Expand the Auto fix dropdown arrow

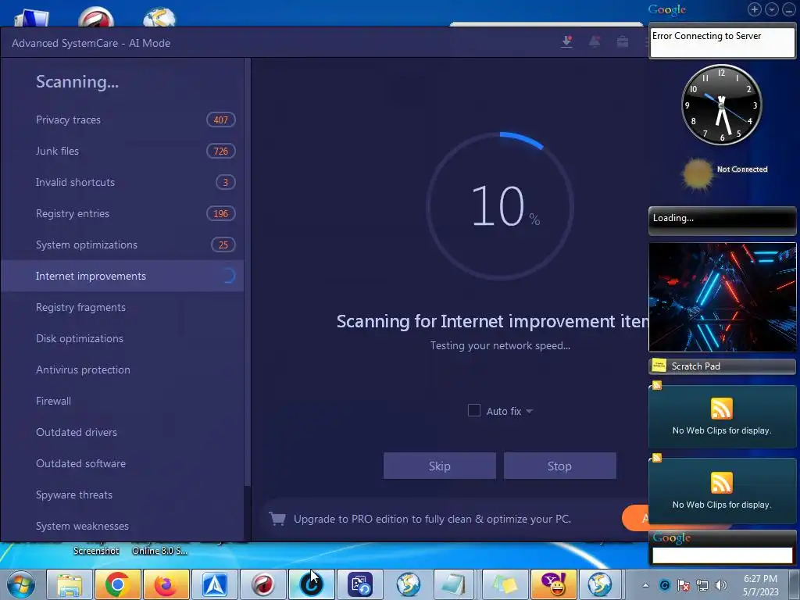pos(529,411)
